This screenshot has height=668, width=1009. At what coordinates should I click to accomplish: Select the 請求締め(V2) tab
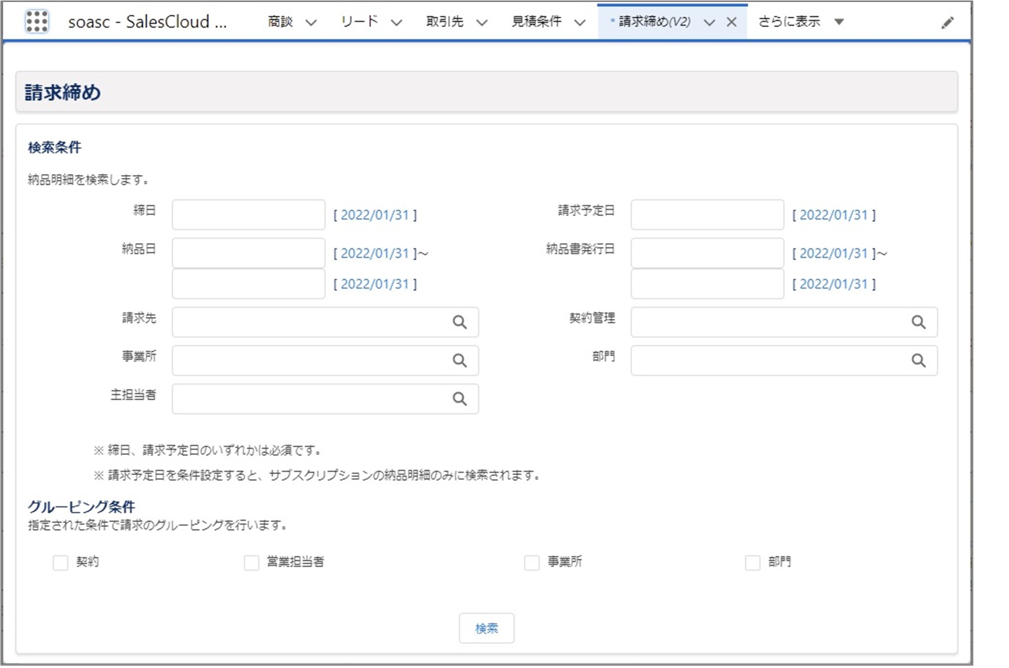[x=654, y=21]
